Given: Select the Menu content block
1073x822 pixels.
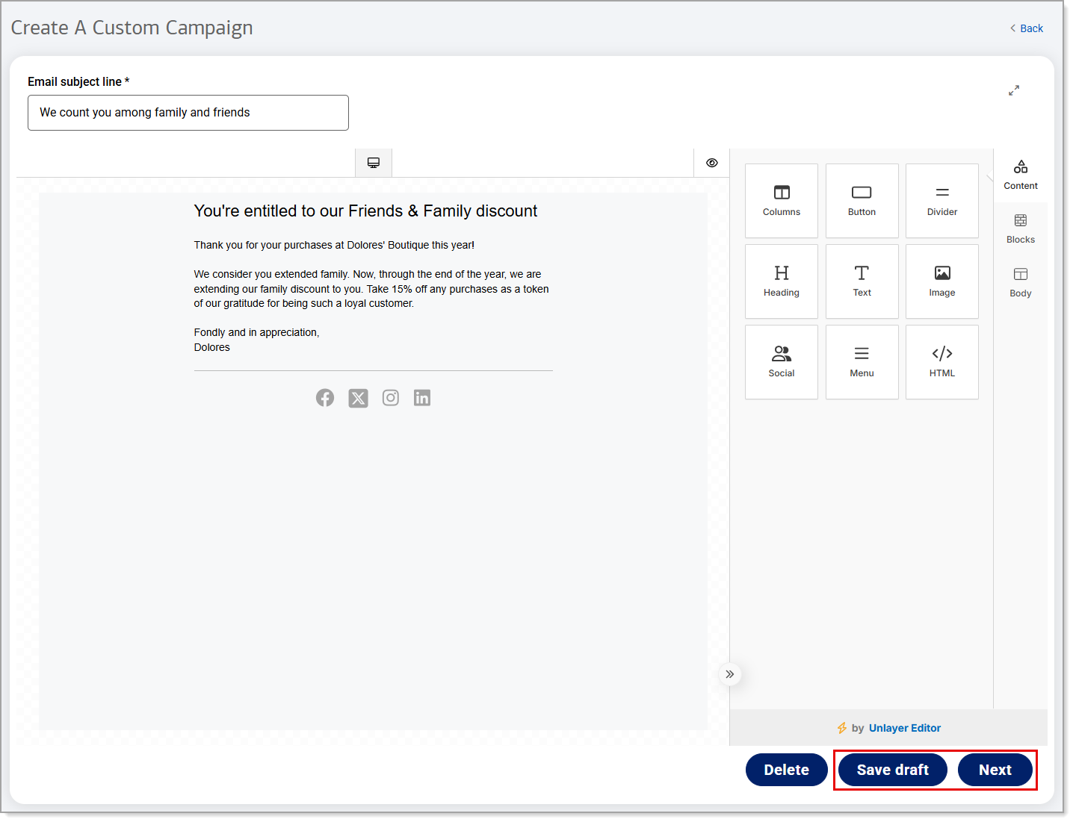Looking at the screenshot, I should [862, 362].
